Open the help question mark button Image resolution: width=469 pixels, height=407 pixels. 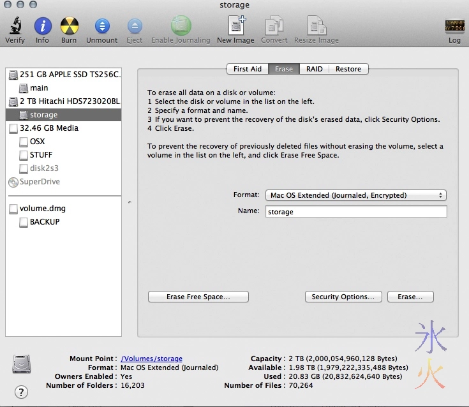click(21, 392)
